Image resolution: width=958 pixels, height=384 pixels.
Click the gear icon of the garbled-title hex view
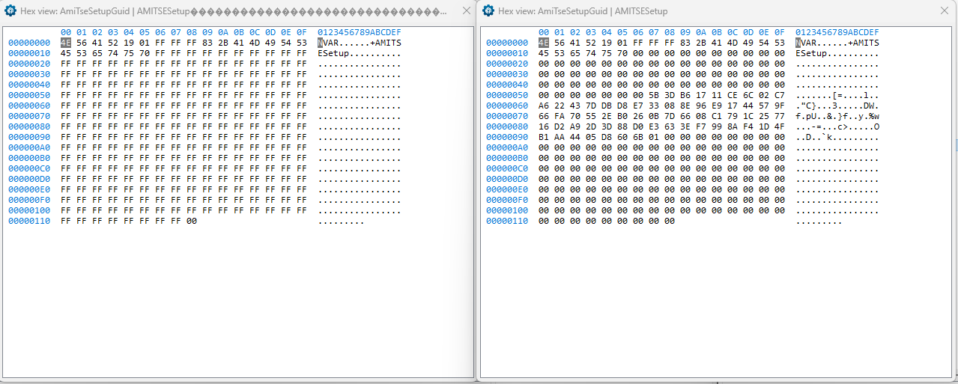[x=10, y=10]
